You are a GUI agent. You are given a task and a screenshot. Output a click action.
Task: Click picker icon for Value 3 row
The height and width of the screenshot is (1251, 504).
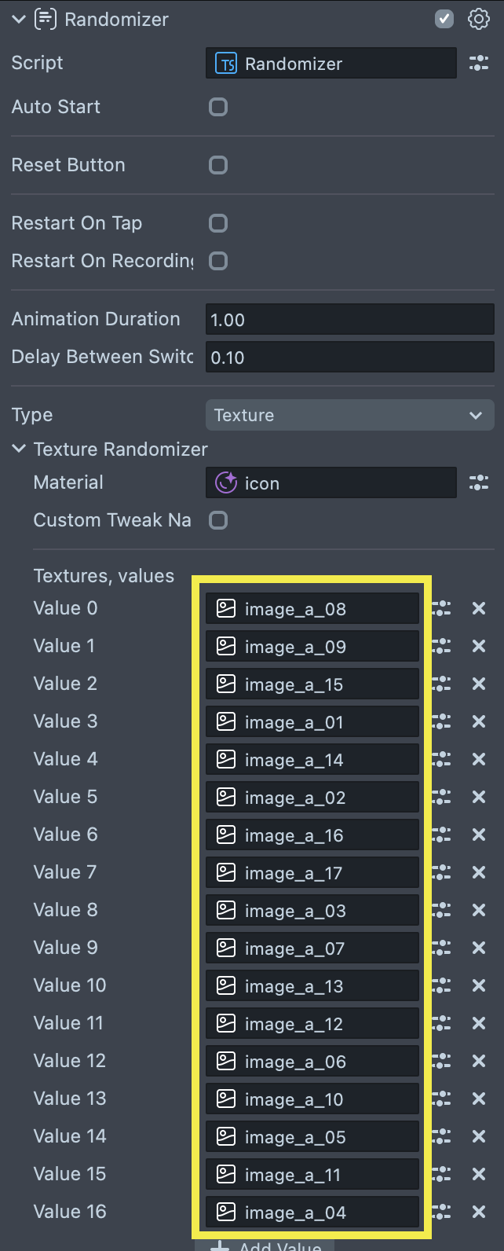442,722
